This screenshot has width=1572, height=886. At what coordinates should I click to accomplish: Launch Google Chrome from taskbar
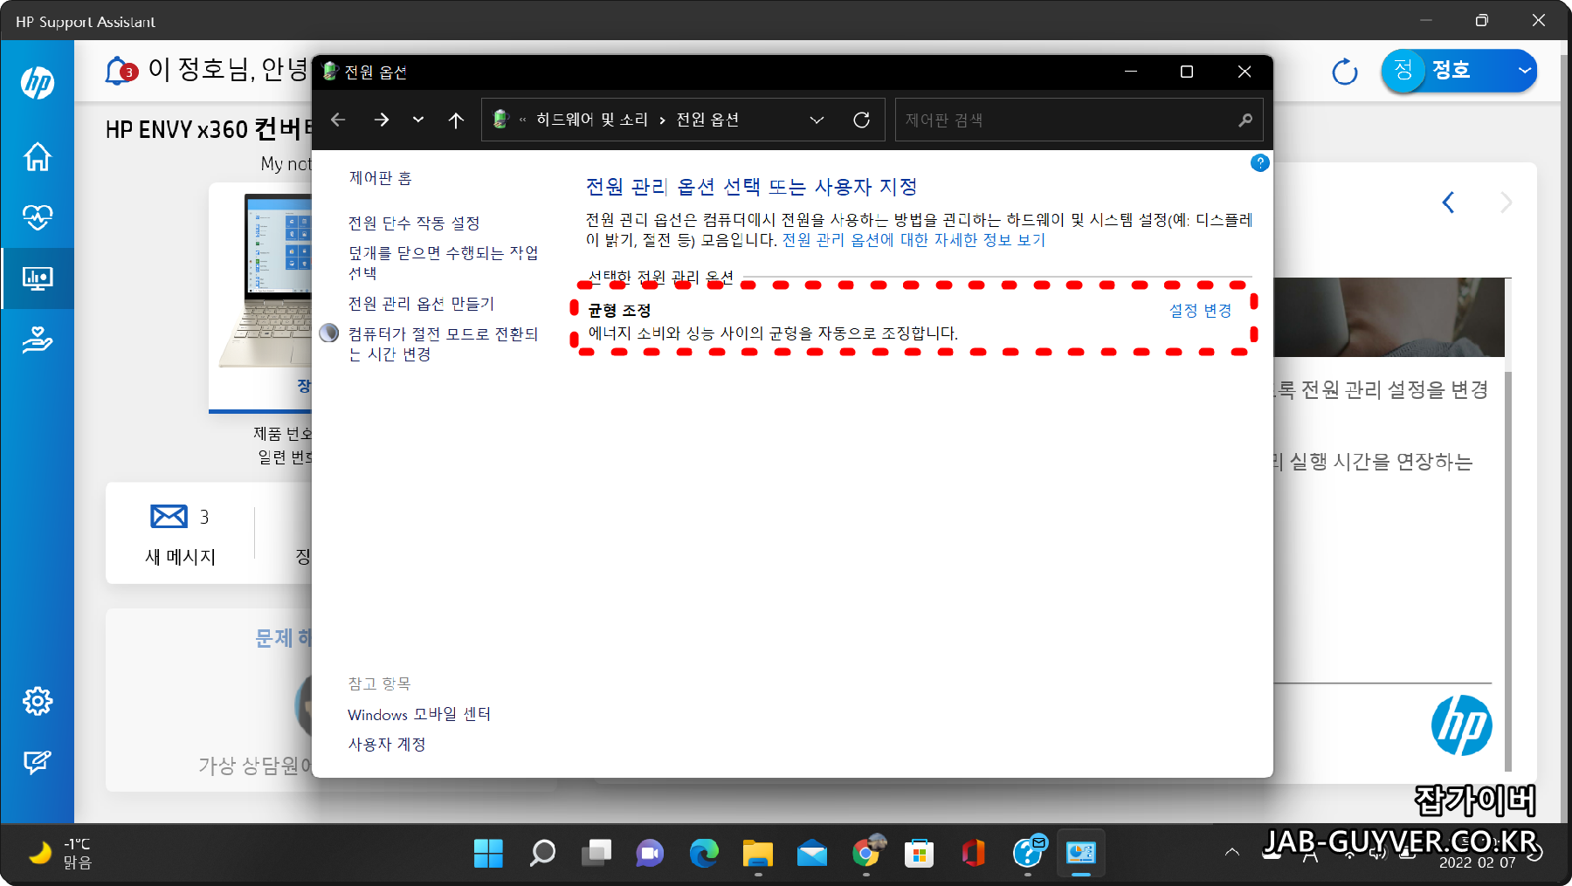tap(866, 853)
